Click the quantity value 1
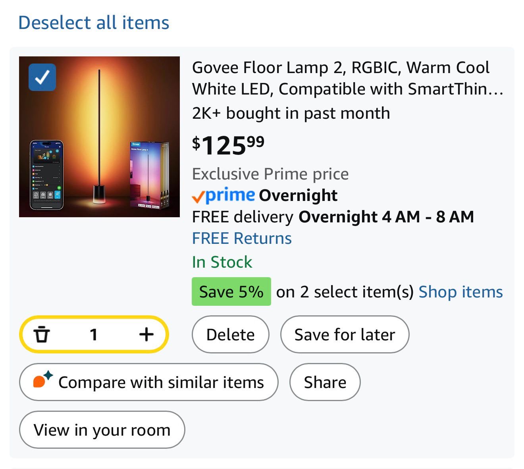This screenshot has height=469, width=524. point(94,334)
